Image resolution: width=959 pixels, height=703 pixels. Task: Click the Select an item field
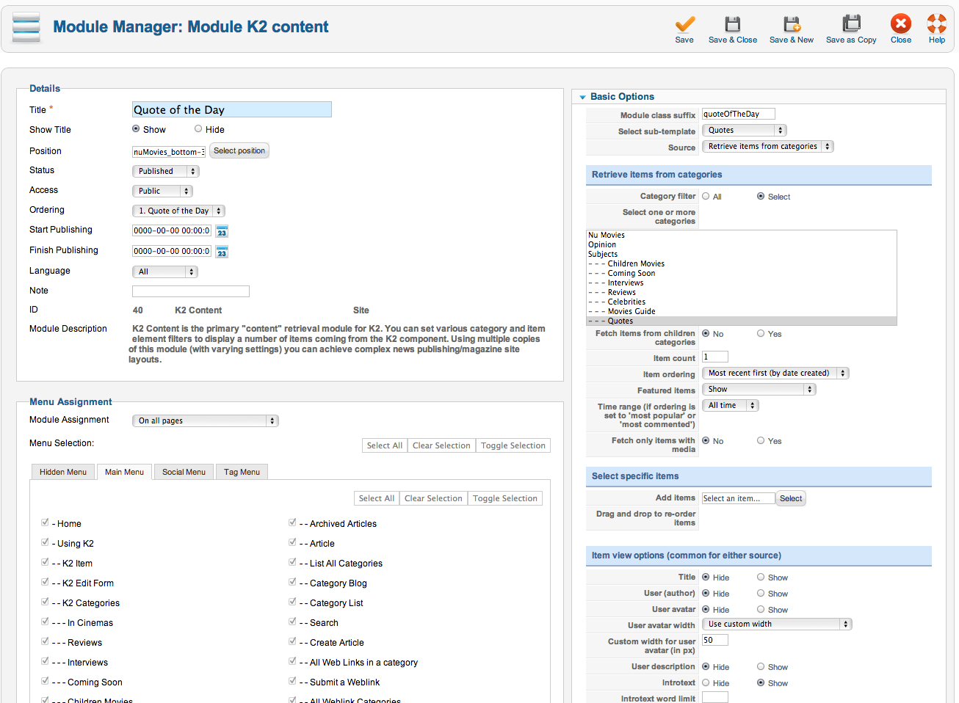tap(739, 498)
